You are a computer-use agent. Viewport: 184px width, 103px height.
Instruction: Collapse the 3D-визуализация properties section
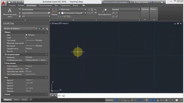coord(46,55)
